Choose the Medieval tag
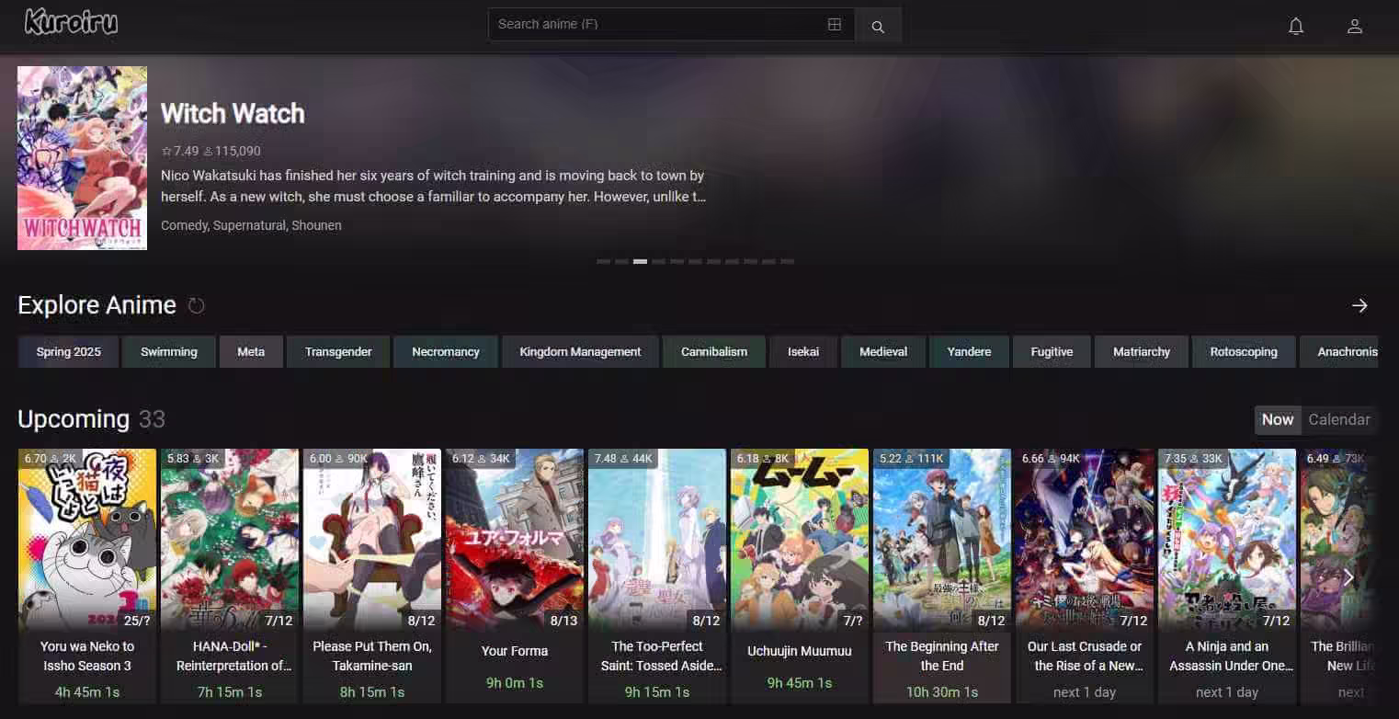The image size is (1399, 719). 883,352
